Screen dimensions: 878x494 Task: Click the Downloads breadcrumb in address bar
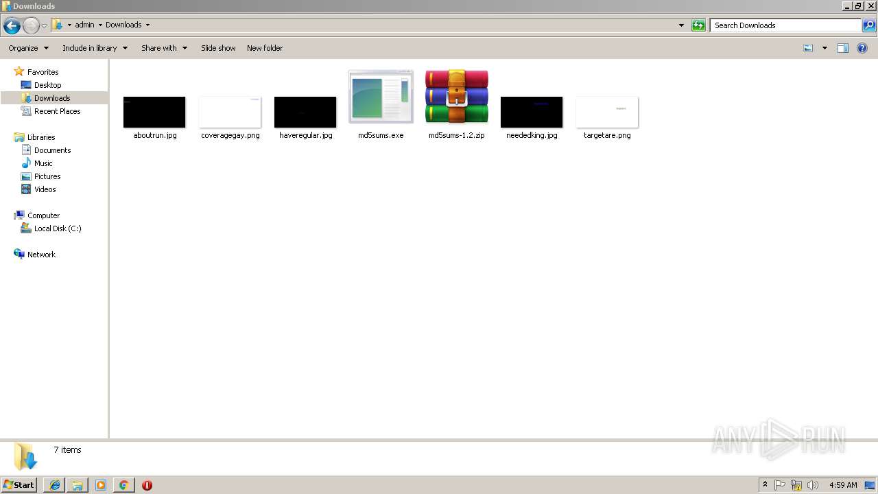123,25
